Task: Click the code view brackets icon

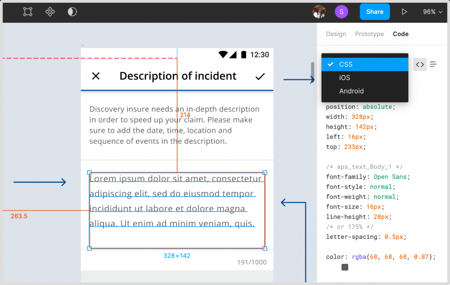Action: [420, 65]
